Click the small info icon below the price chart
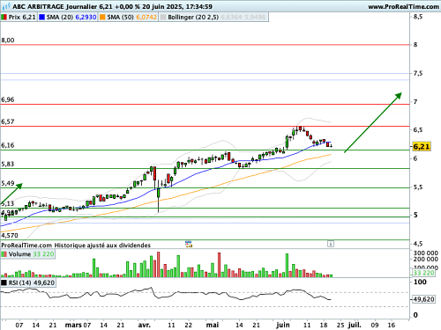Image resolution: width=441 pixels, height=330 pixels. tap(331, 244)
